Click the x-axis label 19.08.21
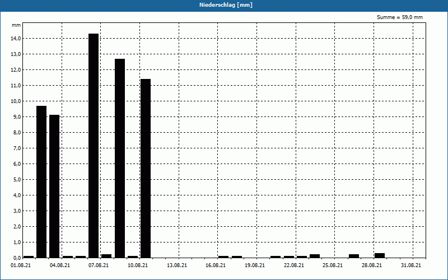Screen dimensions: 448x280 [x=255, y=265]
